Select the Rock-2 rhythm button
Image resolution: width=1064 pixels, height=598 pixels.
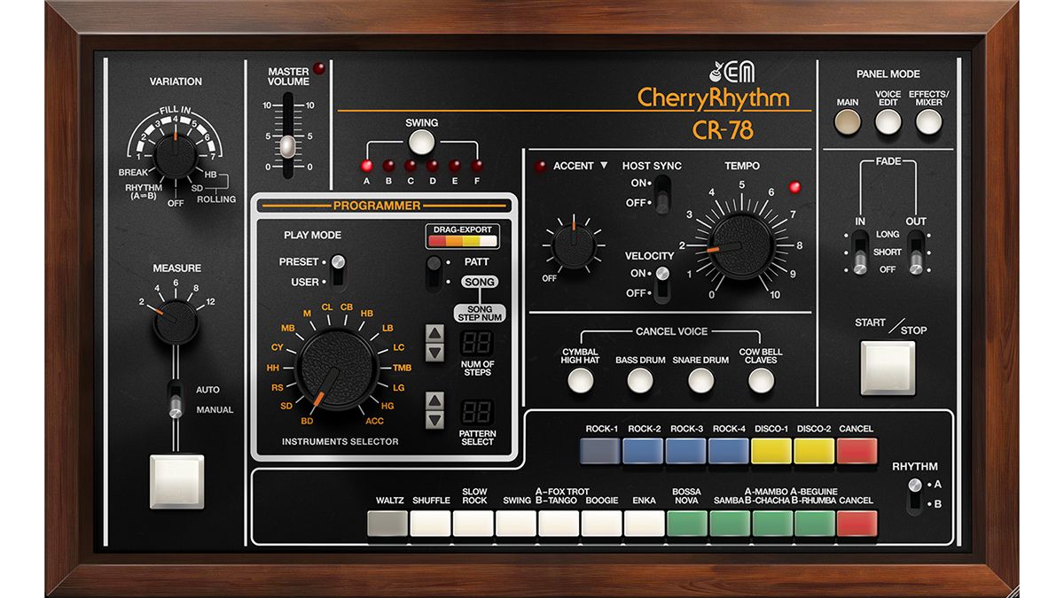644,451
